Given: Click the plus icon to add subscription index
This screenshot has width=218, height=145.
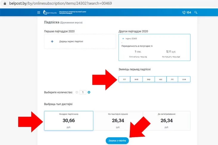Looking at the screenshot, I should coord(52,42).
